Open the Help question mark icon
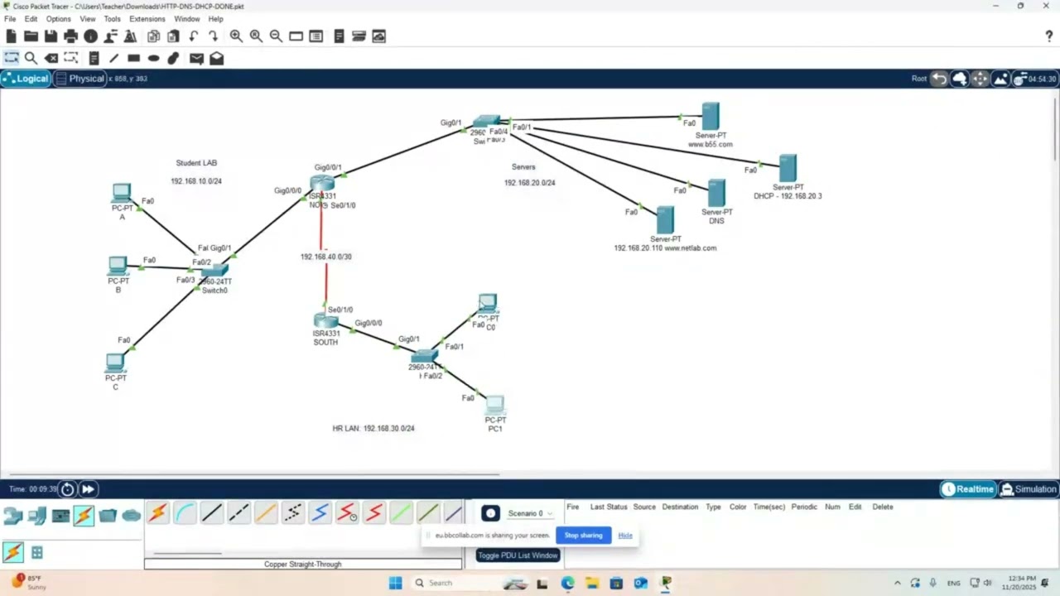 [1049, 36]
